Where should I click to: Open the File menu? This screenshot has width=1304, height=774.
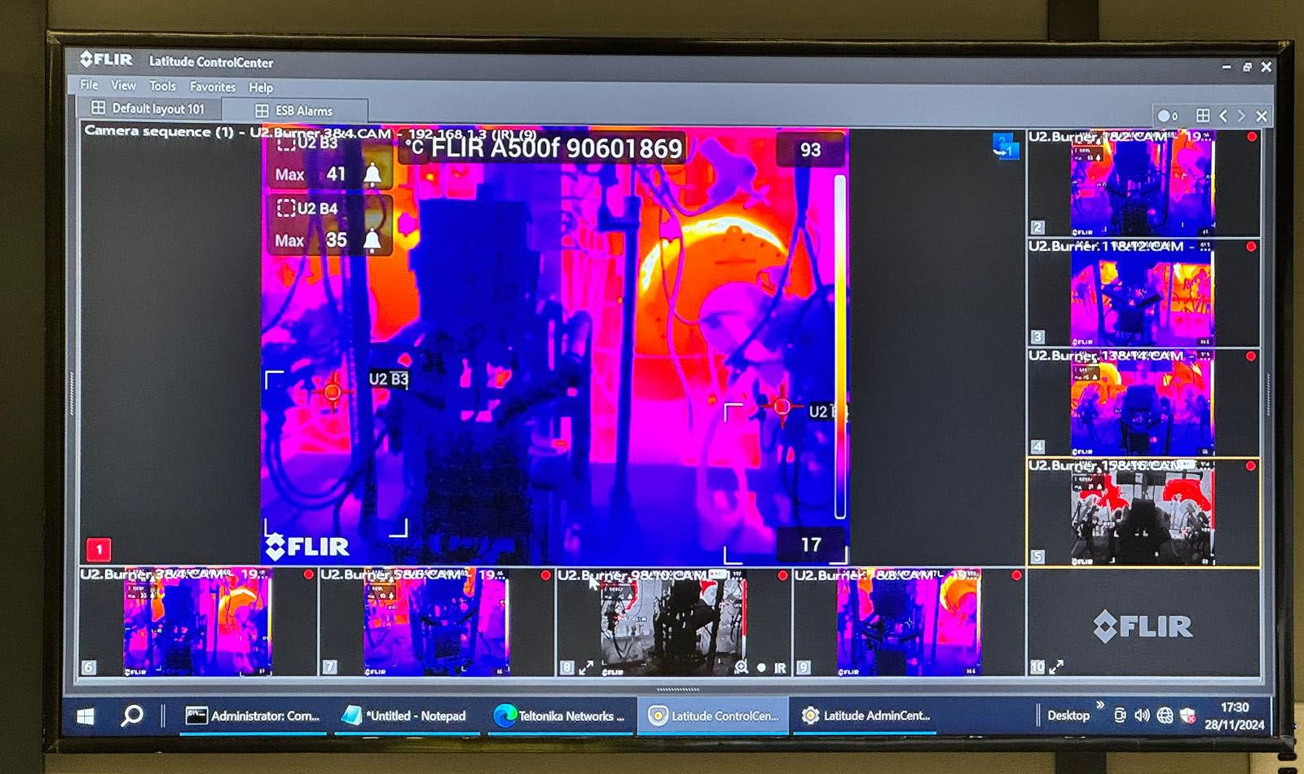pos(89,85)
